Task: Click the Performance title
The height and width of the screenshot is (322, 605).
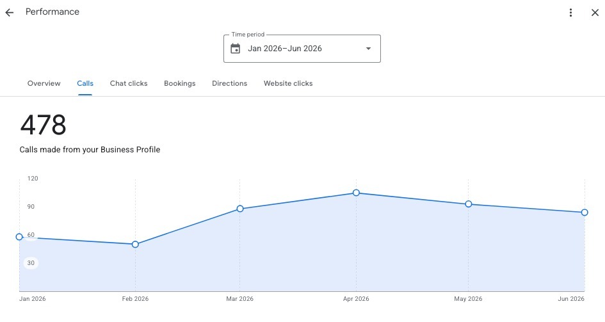Action: (52, 12)
